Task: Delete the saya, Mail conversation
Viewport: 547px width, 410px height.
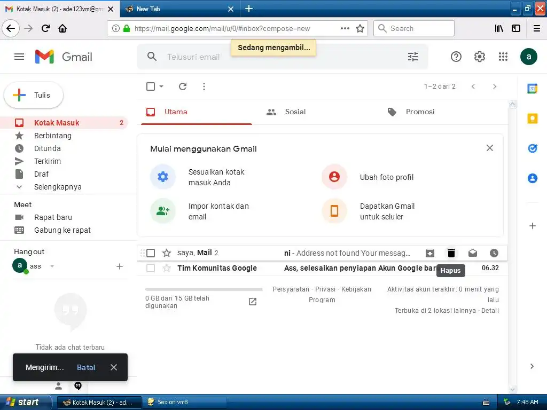Action: pyautogui.click(x=451, y=253)
